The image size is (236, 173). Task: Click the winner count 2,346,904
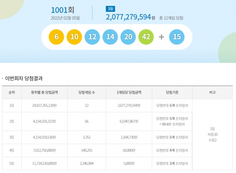pos(87,164)
